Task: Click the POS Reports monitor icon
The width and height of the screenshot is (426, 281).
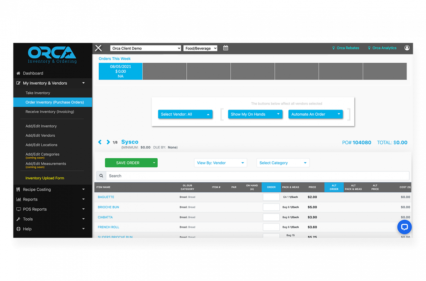Action: pyautogui.click(x=18, y=209)
